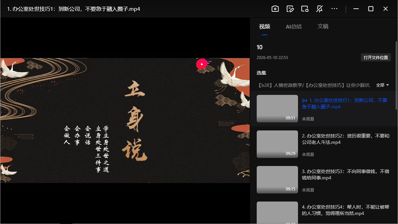Open thumbnail of 4. 办公室处世技巧4 video
Image resolution: width=398 pixels, height=224 pixels.
[277, 213]
